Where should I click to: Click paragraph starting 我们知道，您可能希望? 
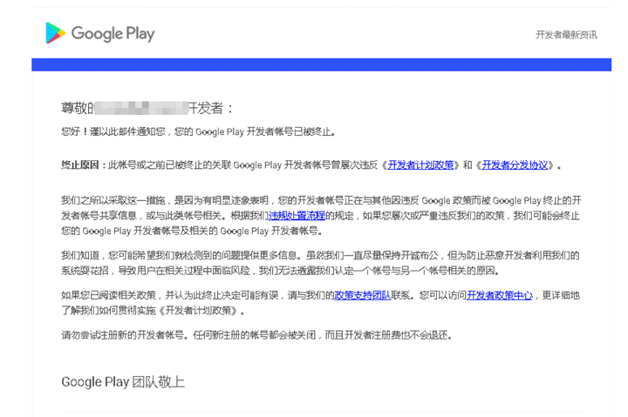coord(320,263)
